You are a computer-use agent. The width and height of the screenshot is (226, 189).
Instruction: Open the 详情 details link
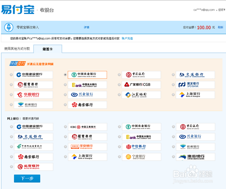tap(86, 28)
